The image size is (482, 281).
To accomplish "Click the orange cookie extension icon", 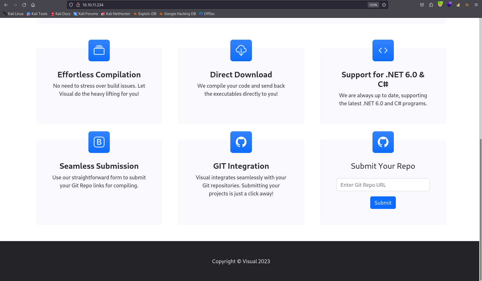I will 467,5.
